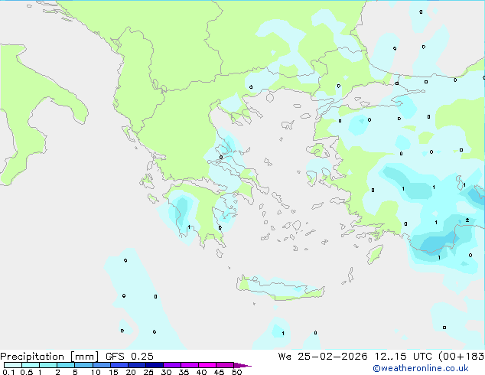Select the 2–5 mm legend color box
The height and width of the screenshot is (375, 485).
[x=66, y=365]
